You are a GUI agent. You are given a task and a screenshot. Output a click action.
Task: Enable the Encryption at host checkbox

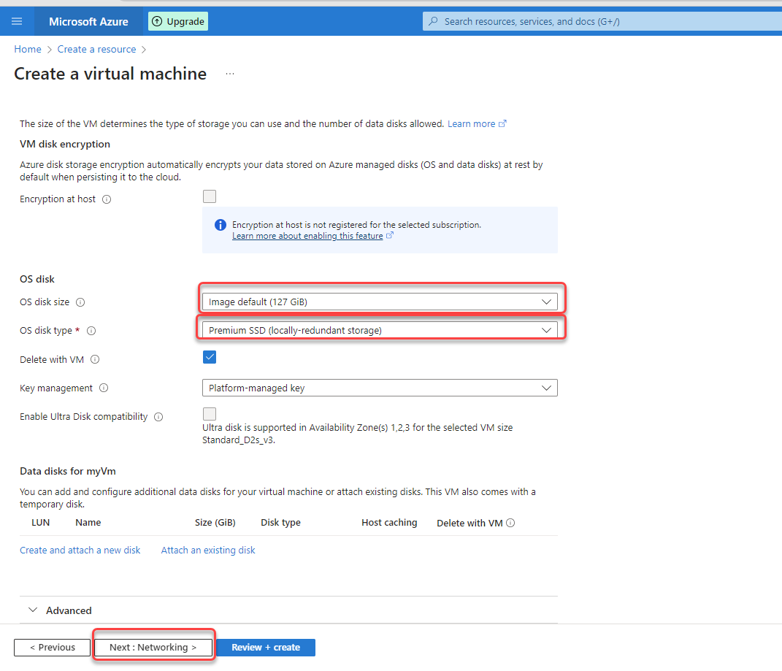pyautogui.click(x=210, y=196)
